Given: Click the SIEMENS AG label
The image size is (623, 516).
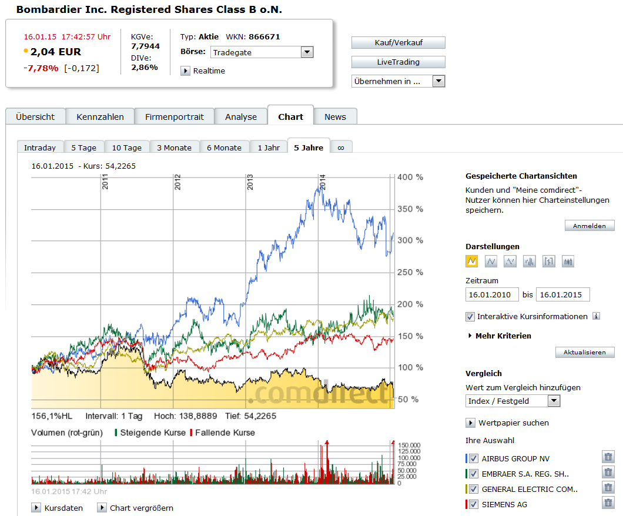Looking at the screenshot, I should click(x=504, y=504).
